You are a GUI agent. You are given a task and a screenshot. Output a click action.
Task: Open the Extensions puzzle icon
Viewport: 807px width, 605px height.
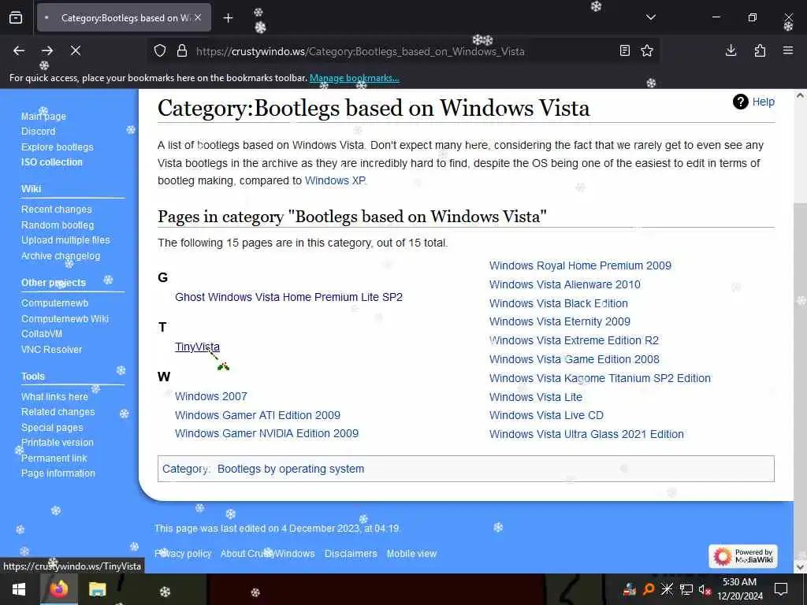[x=760, y=50]
